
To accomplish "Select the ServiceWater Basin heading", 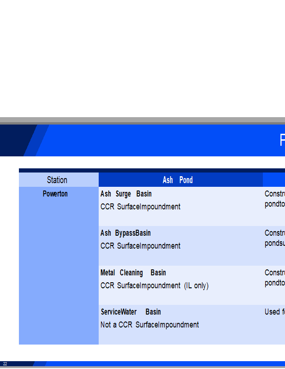I will point(131,312).
